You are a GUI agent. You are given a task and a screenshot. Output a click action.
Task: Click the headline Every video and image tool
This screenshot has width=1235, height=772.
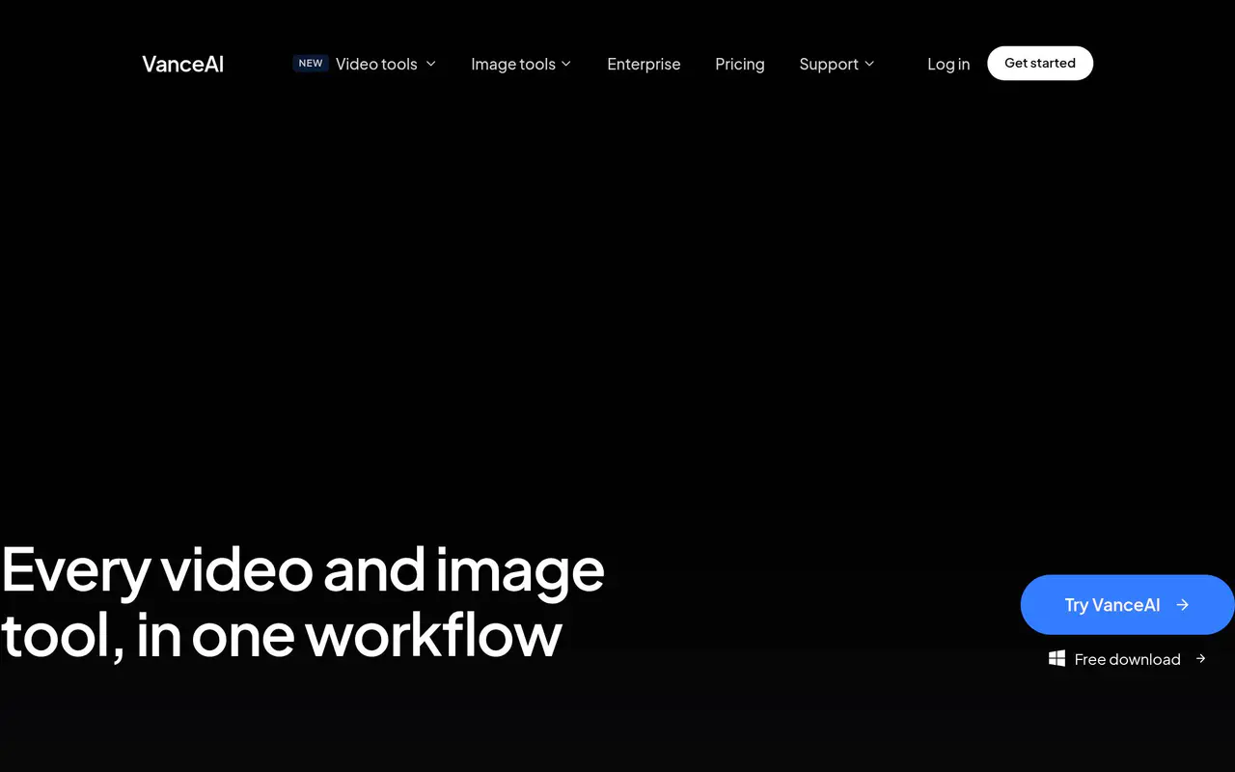(303, 602)
